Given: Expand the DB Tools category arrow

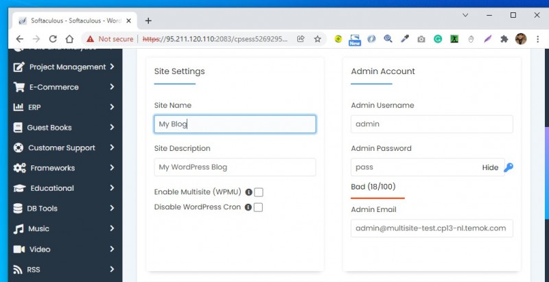Looking at the screenshot, I should point(112,209).
